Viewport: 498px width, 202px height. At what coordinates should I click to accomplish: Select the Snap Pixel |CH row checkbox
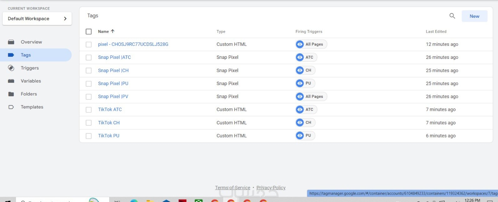89,71
